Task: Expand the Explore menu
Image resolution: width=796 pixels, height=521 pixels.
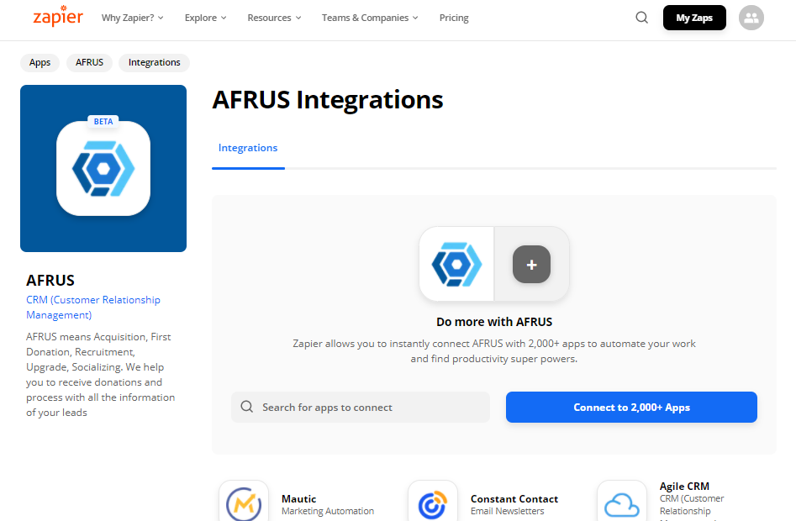Action: 206,18
